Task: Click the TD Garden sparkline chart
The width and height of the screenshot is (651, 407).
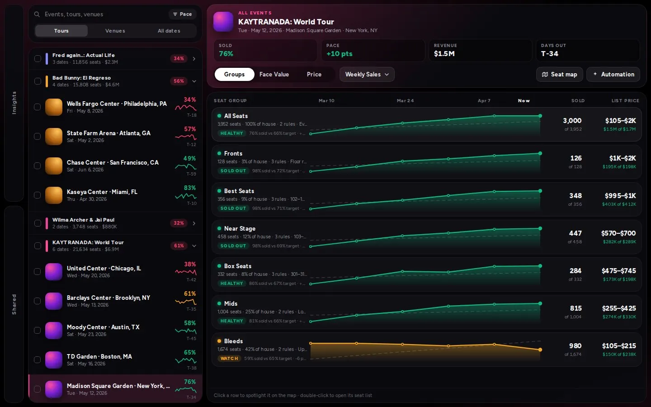Action: [186, 360]
